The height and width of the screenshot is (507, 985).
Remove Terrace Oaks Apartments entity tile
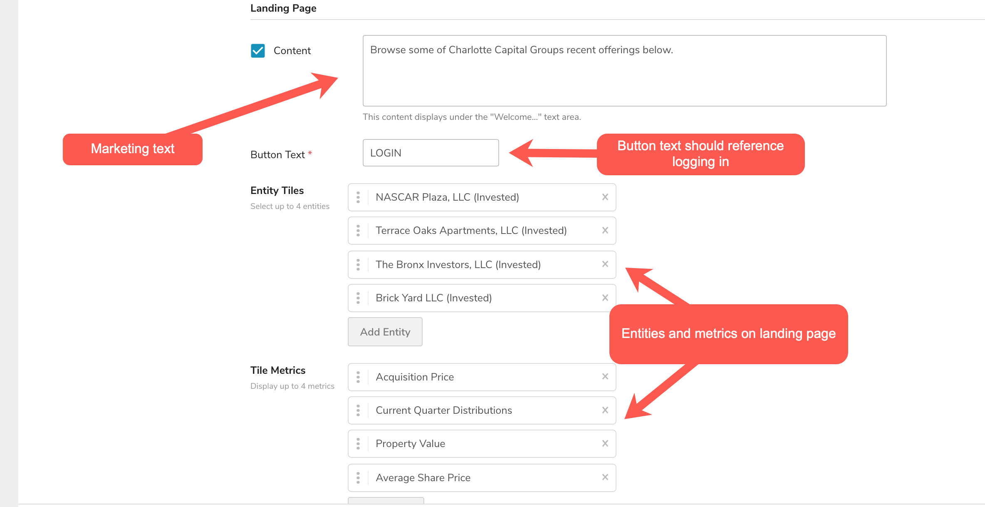605,230
